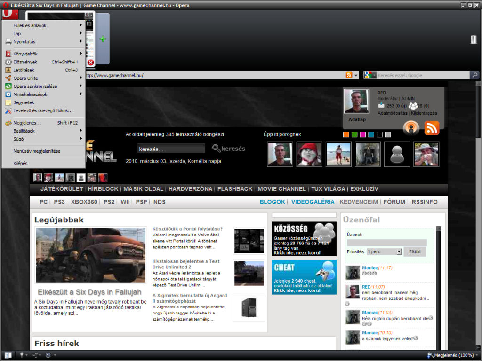
Task: Click the Üzenet message input field
Action: click(386, 243)
